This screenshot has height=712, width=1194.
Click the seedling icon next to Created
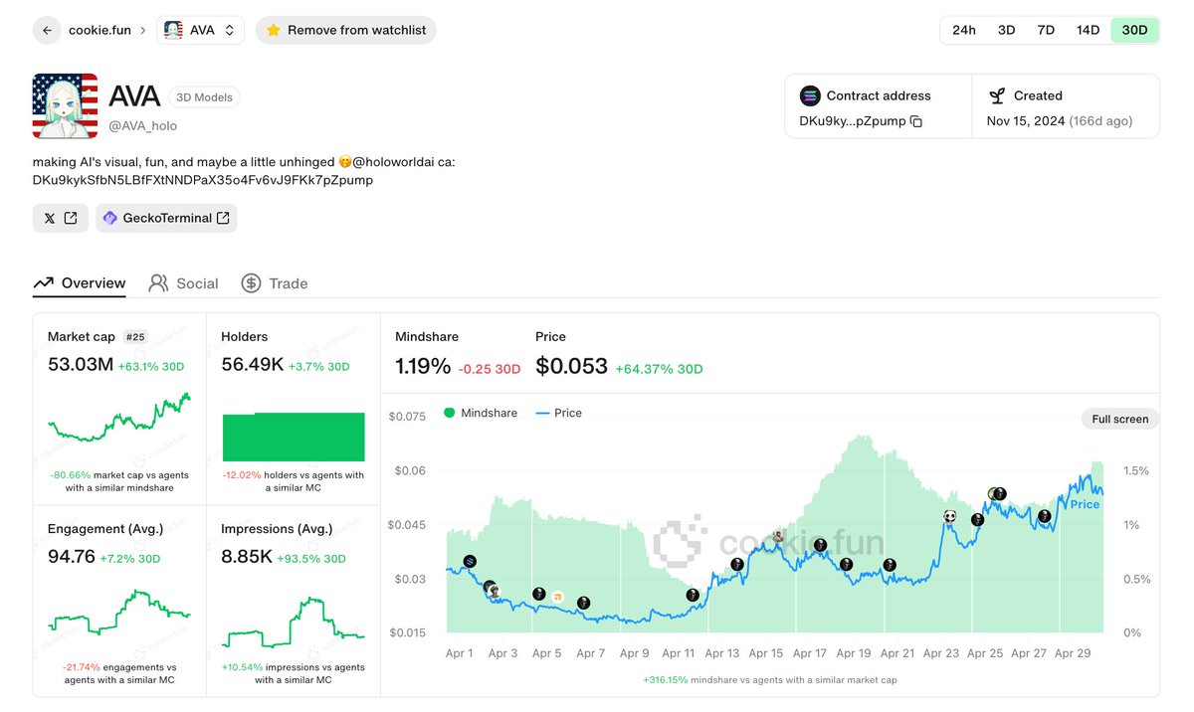coord(997,95)
